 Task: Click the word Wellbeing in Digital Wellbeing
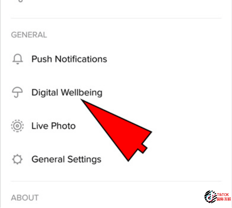pyautogui.click(x=82, y=92)
